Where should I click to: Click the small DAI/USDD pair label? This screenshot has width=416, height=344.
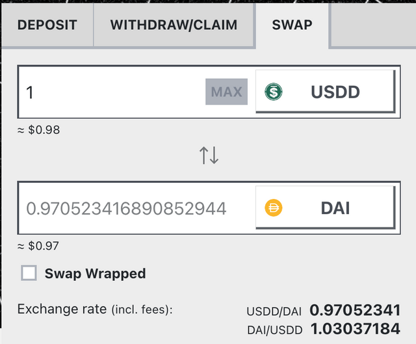(274, 330)
